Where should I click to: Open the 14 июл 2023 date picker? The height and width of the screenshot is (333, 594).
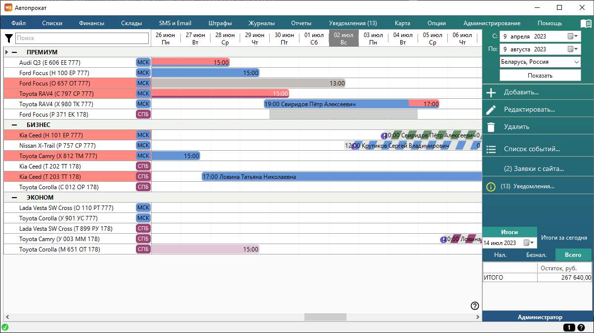529,243
